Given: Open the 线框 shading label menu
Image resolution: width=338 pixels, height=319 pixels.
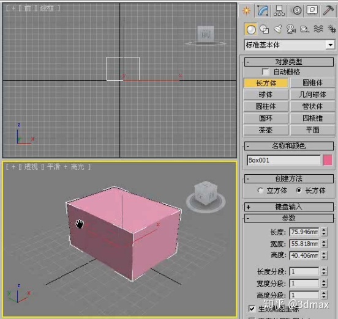Looking at the screenshot, I should pyautogui.click(x=47, y=8).
